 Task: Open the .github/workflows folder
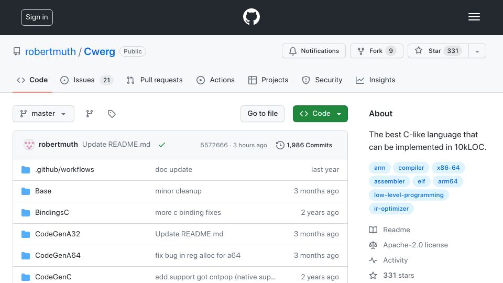point(64,169)
